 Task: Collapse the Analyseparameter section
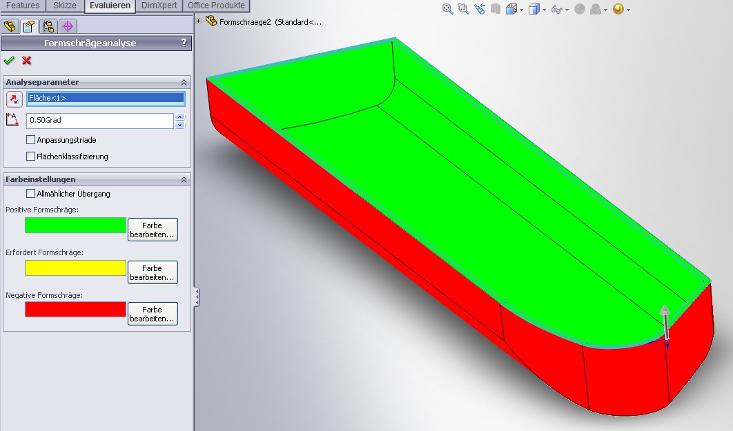point(184,82)
